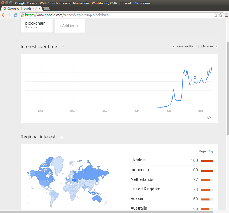Uncheck the News headlines checkbox
This screenshot has width=229, height=213.
point(174,46)
